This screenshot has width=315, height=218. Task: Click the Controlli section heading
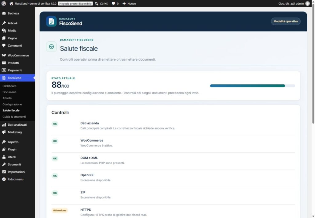[x=60, y=113]
